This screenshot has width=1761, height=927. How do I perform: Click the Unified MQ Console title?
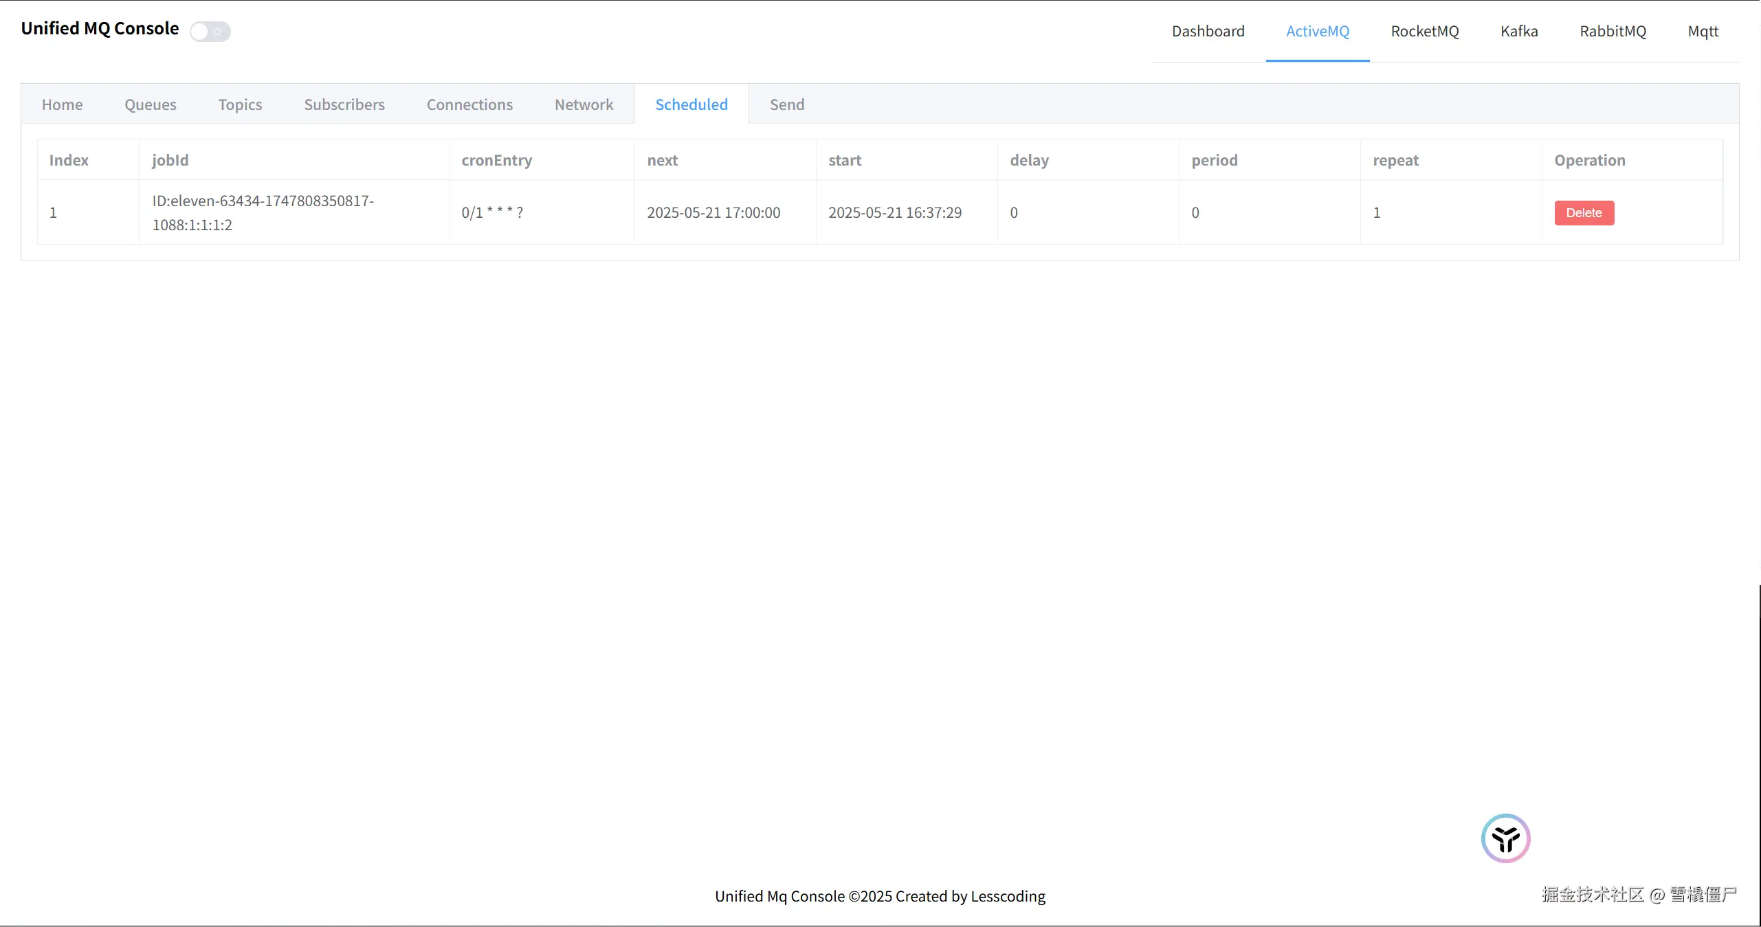click(100, 29)
